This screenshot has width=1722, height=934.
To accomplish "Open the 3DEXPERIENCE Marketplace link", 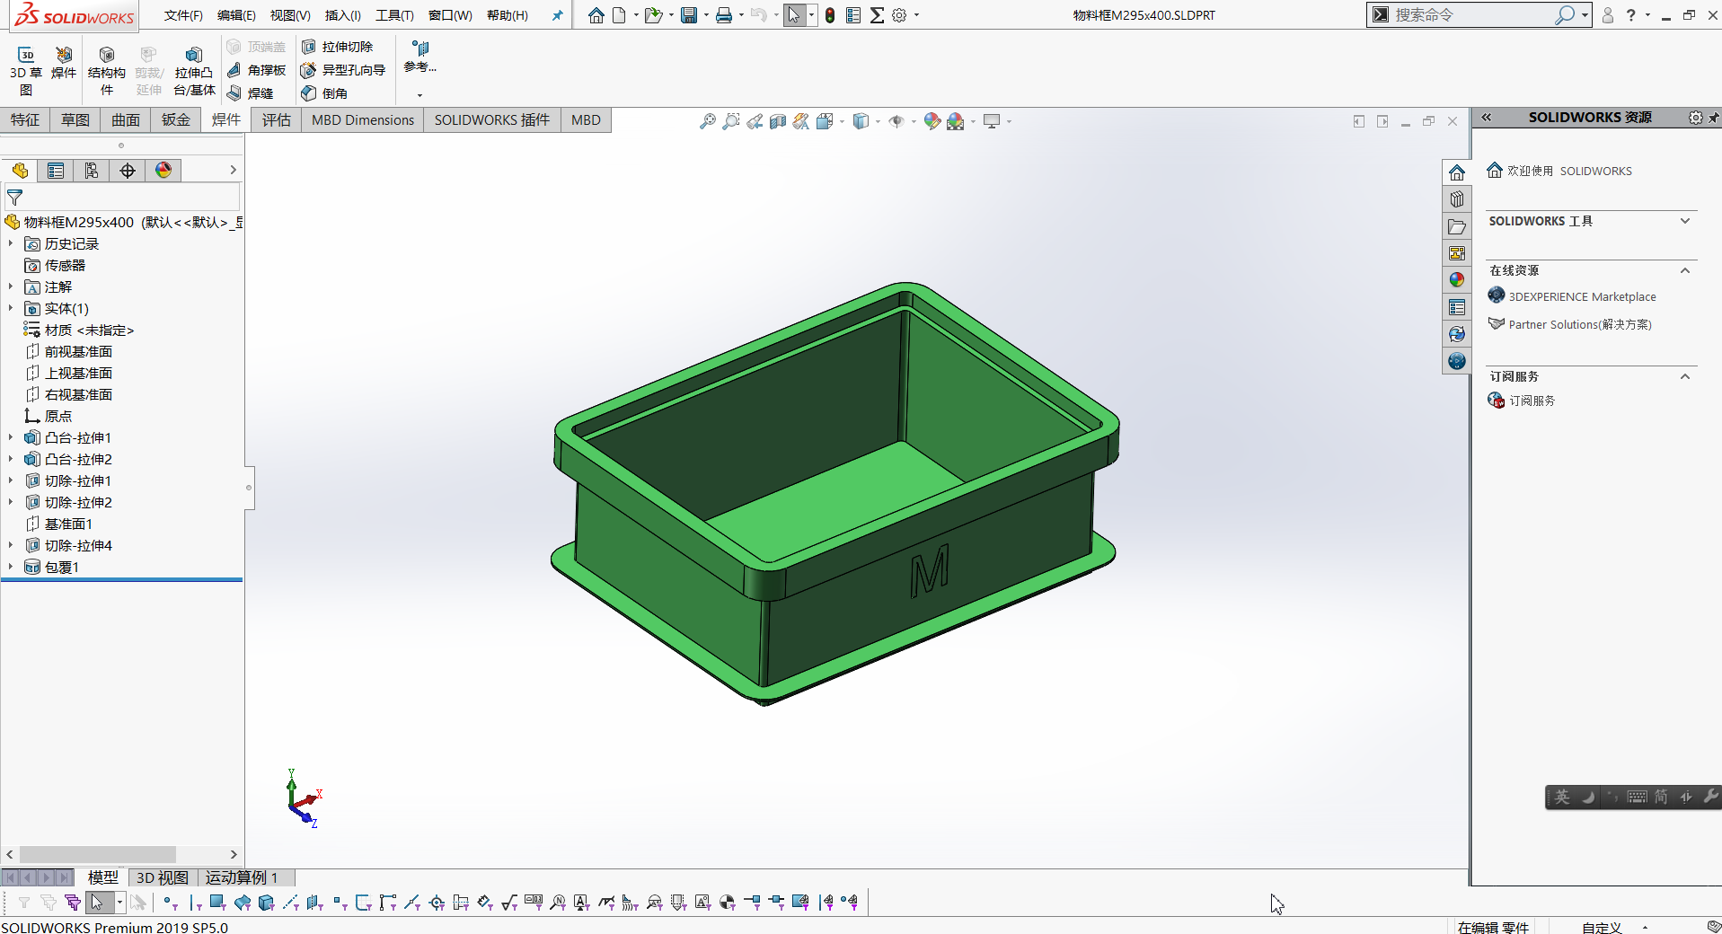I will click(x=1582, y=296).
